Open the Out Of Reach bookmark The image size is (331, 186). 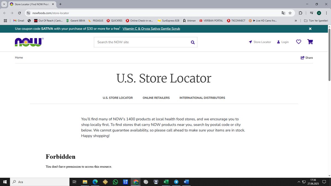click(x=48, y=21)
